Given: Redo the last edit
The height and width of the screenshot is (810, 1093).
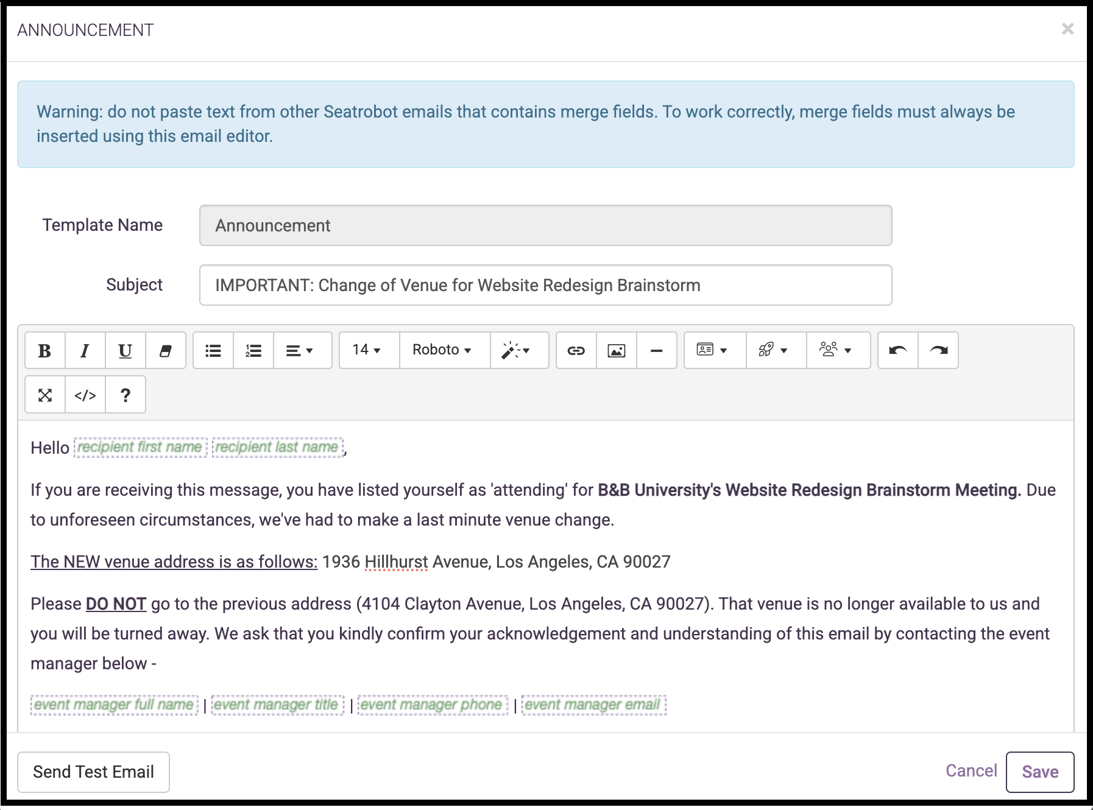Looking at the screenshot, I should pyautogui.click(x=938, y=350).
